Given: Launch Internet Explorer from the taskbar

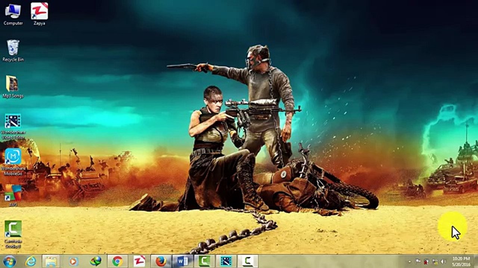Looking at the screenshot, I should click(31, 261).
